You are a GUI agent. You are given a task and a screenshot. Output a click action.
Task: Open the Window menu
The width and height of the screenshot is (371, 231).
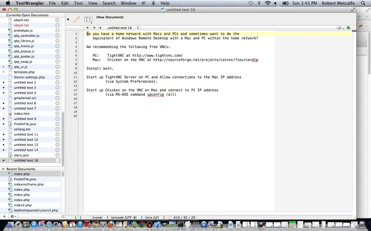coord(128,3)
